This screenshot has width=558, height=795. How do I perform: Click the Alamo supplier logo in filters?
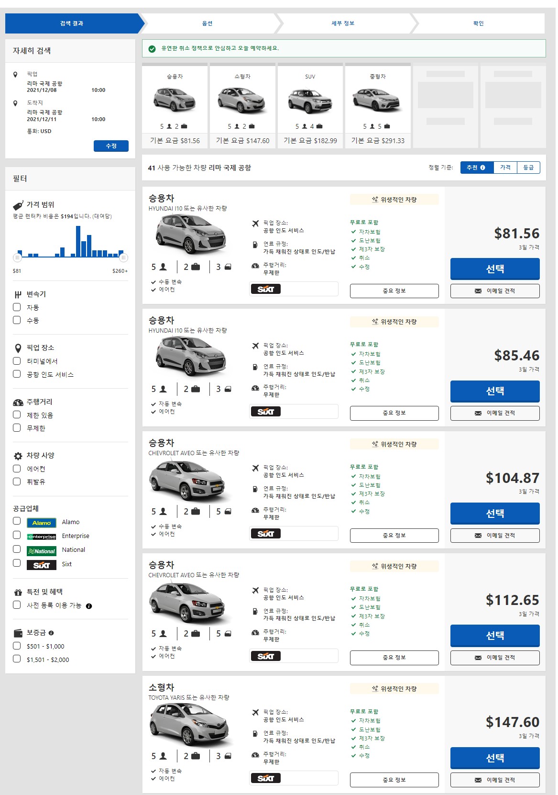(x=42, y=523)
